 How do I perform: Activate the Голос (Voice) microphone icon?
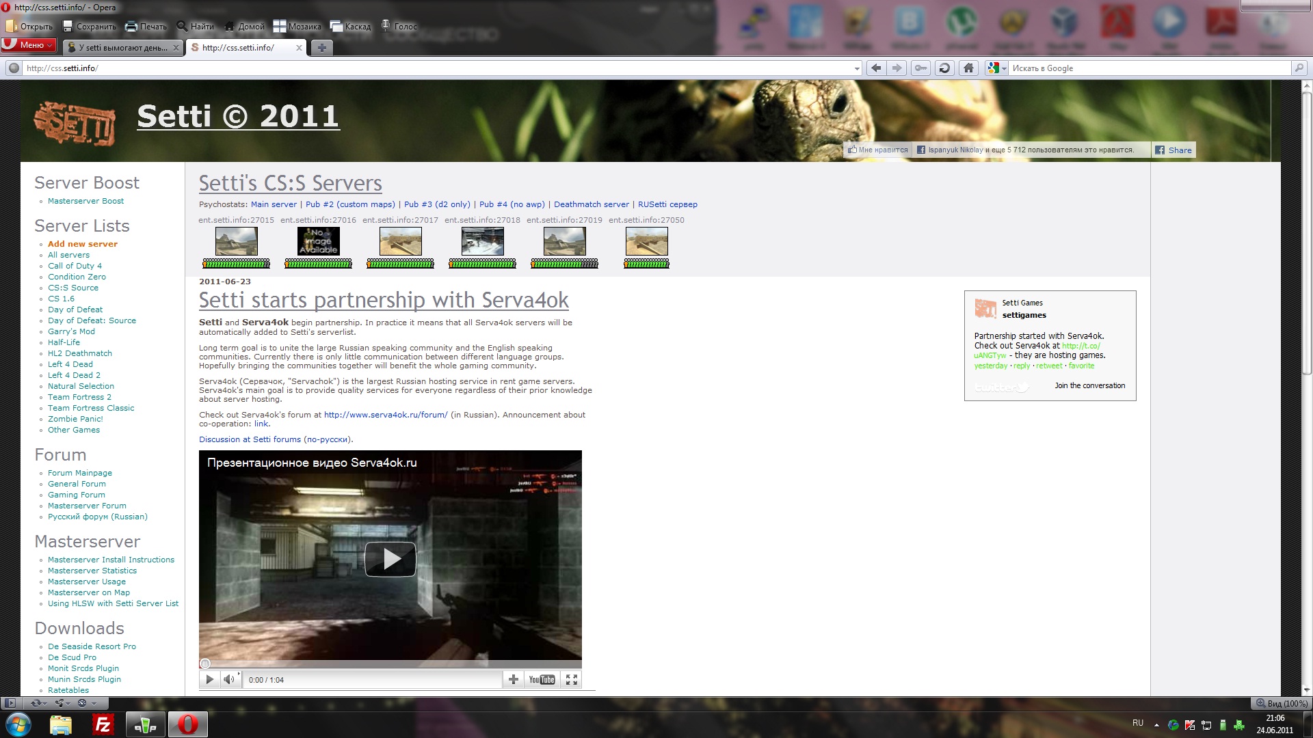coord(386,26)
